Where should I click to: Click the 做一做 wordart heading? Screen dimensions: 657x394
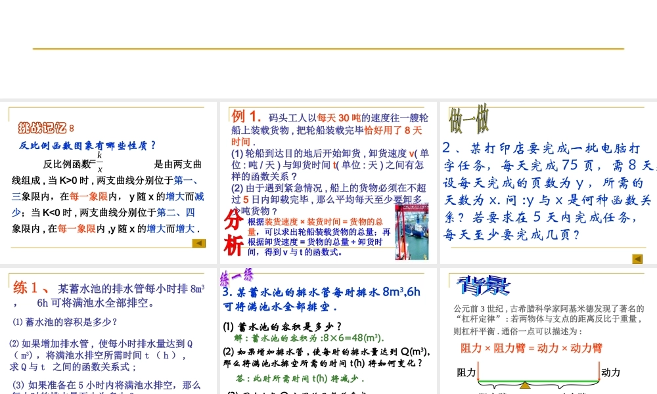click(x=469, y=120)
